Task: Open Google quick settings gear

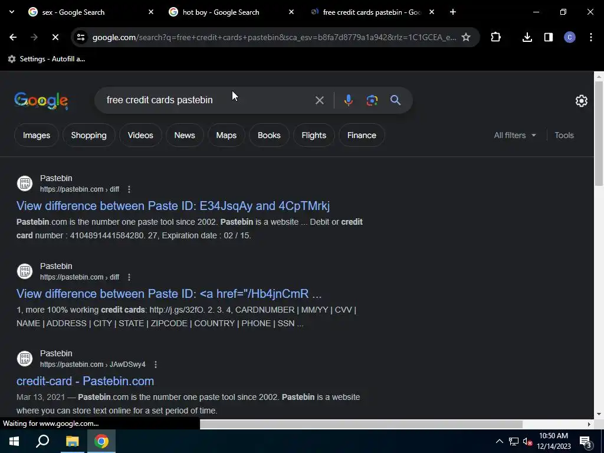Action: [x=581, y=101]
